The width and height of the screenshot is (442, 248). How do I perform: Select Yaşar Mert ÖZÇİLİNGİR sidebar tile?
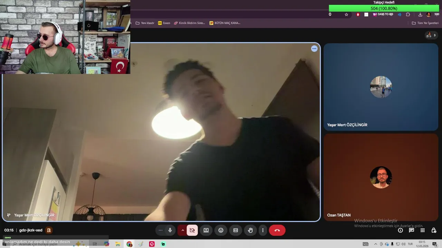(x=381, y=87)
